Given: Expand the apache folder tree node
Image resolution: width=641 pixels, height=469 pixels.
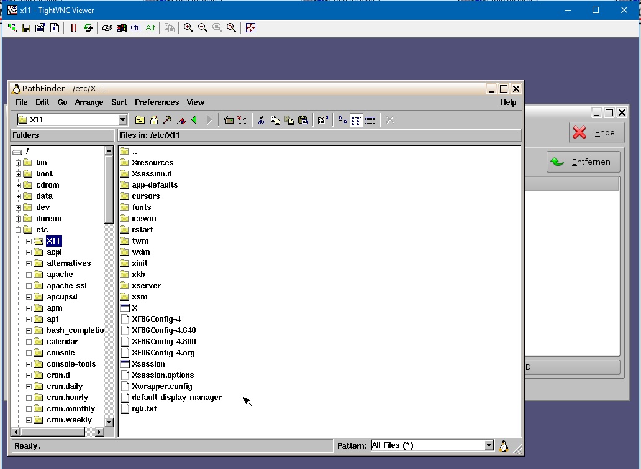Looking at the screenshot, I should click(29, 275).
